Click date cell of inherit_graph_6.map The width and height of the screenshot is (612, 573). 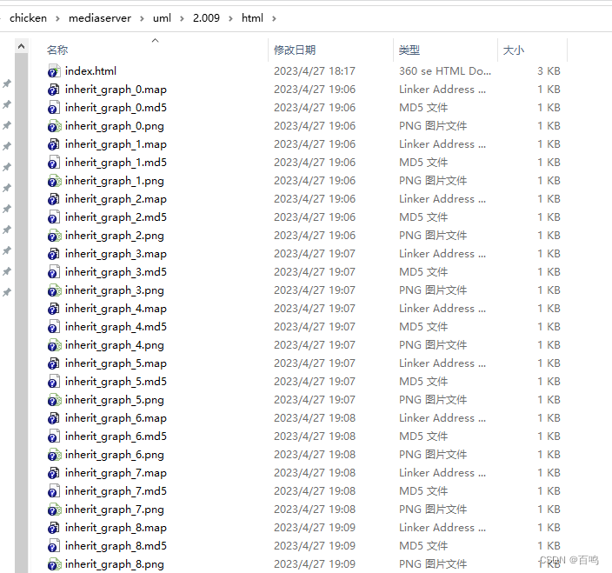click(315, 418)
